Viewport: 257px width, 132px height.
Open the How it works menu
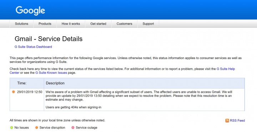click(x=71, y=24)
